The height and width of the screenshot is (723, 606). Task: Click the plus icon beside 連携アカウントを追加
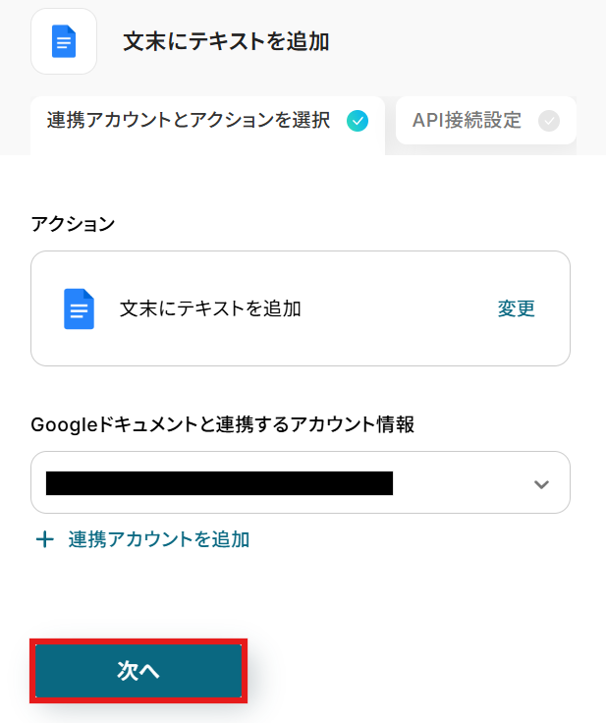coord(45,539)
